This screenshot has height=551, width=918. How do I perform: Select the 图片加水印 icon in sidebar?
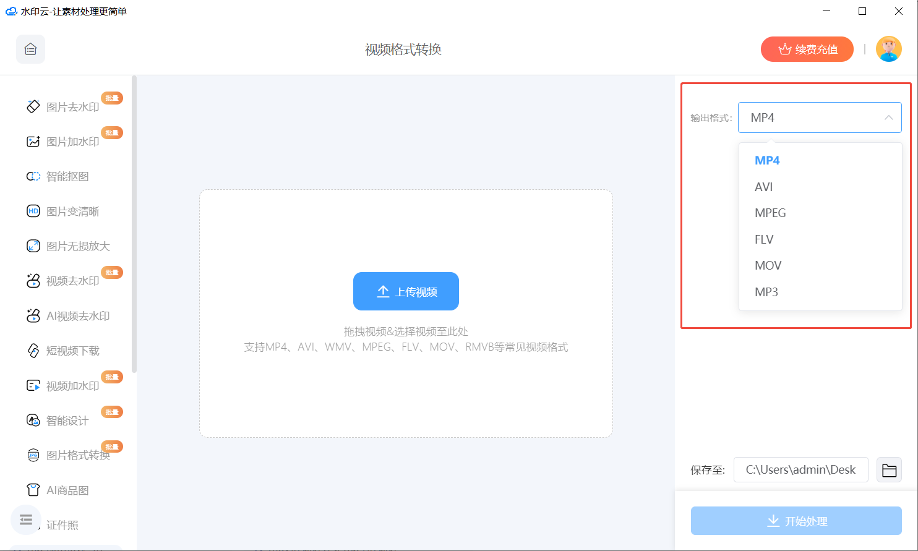point(33,142)
